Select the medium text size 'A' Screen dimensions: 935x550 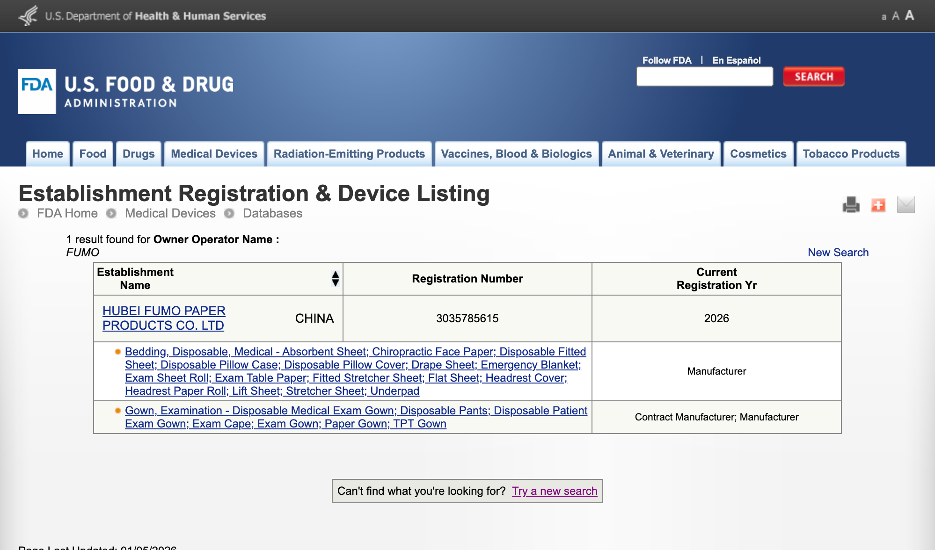click(x=896, y=16)
